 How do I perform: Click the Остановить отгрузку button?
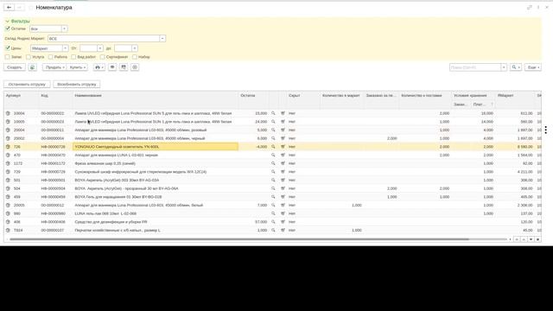click(x=27, y=85)
